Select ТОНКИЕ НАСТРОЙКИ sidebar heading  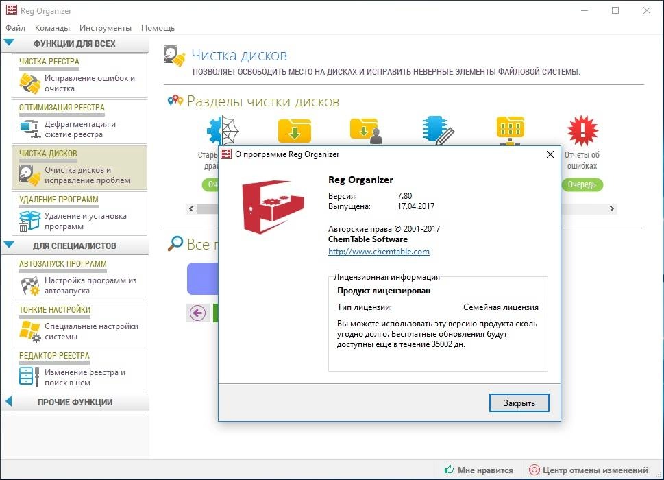coord(55,310)
